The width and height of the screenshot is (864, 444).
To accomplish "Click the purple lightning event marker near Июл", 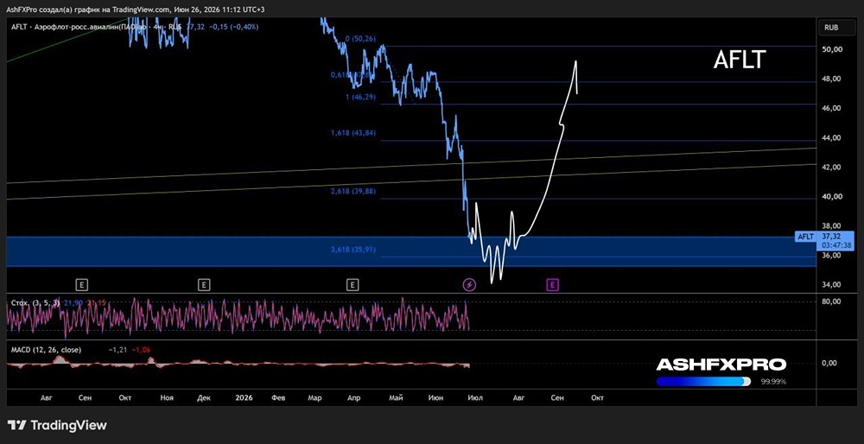I will [x=469, y=285].
